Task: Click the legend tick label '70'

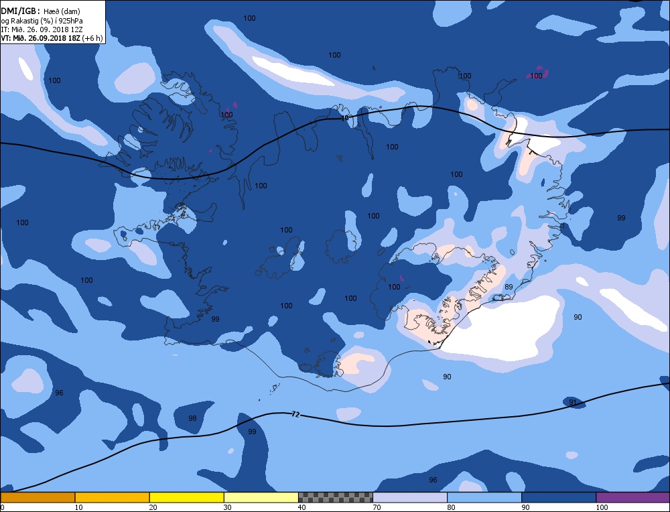Action: (377, 507)
